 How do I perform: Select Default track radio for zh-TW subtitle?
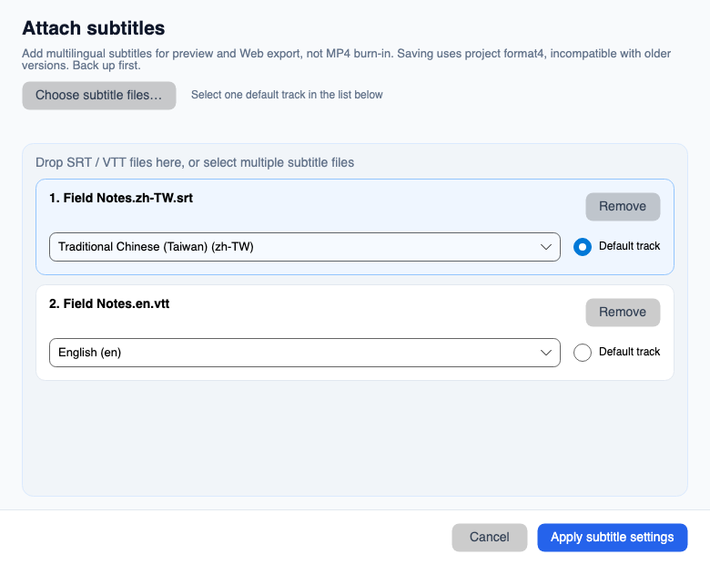point(583,247)
